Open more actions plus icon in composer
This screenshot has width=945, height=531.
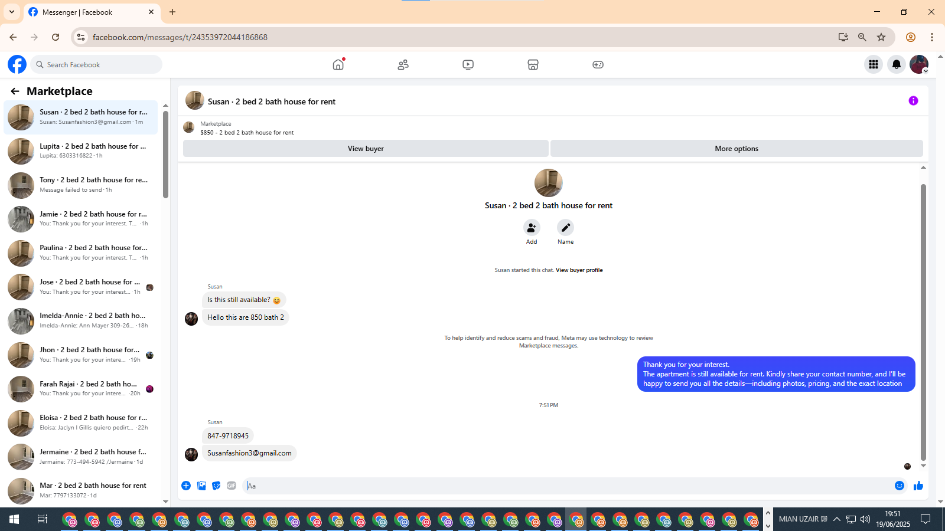186,486
